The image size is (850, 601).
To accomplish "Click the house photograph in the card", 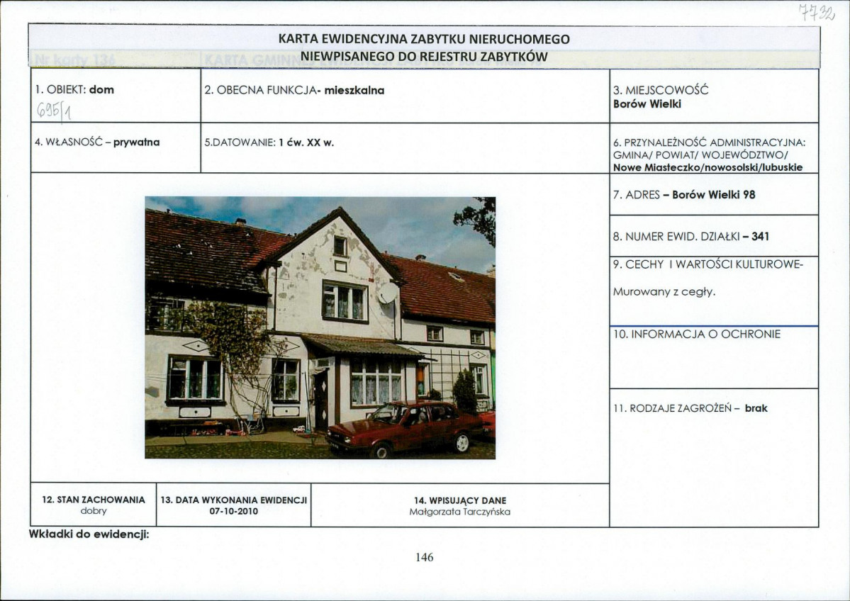I will pos(320,327).
